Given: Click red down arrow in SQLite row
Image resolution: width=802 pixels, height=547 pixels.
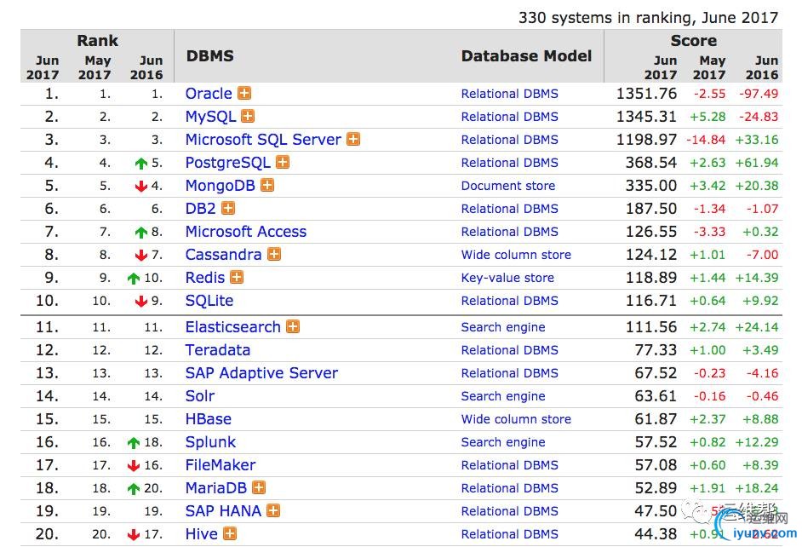Looking at the screenshot, I should pyautogui.click(x=141, y=302).
